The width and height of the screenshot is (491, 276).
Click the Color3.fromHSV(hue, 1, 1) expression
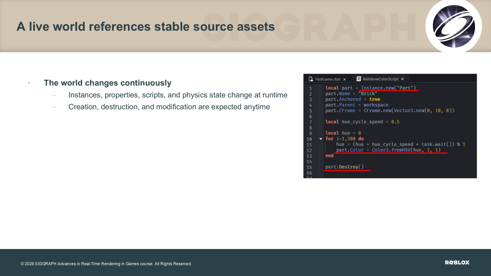(x=406, y=150)
